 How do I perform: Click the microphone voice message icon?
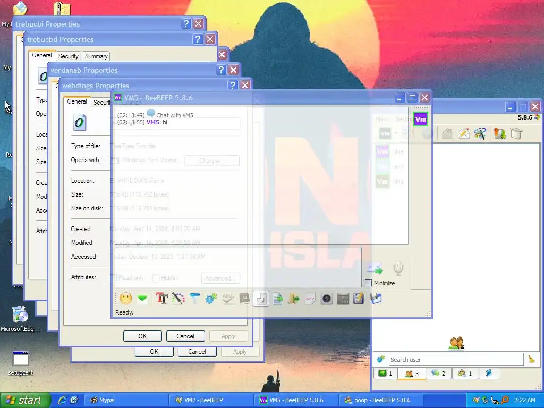point(398,268)
